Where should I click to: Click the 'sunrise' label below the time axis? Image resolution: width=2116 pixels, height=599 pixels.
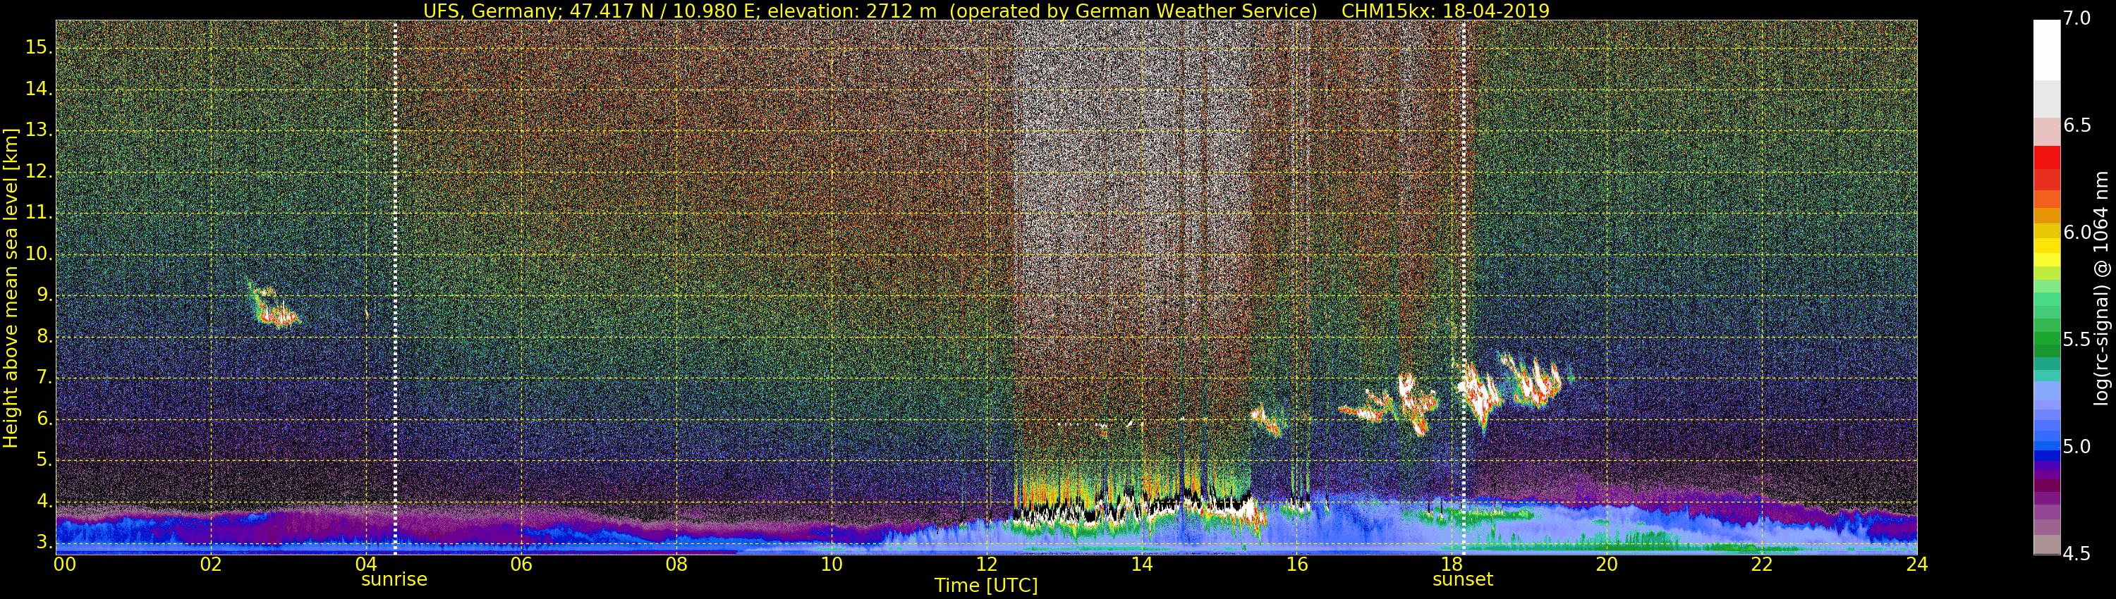[394, 579]
